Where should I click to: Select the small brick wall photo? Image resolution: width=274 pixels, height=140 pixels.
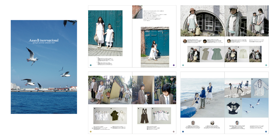click(x=137, y=12)
